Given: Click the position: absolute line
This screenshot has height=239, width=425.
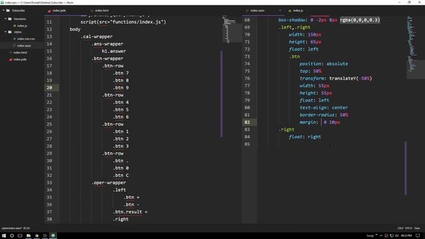Looking at the screenshot, I should pyautogui.click(x=323, y=64).
